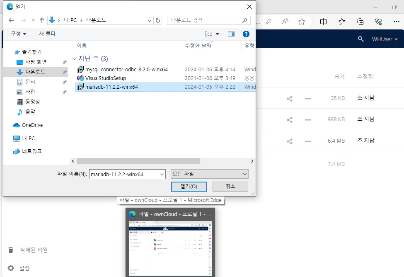
Task: Add page to favorites star icon
Action: [x=302, y=22]
